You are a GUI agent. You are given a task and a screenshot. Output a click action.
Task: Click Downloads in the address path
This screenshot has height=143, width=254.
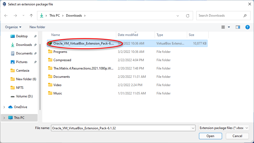74,16
